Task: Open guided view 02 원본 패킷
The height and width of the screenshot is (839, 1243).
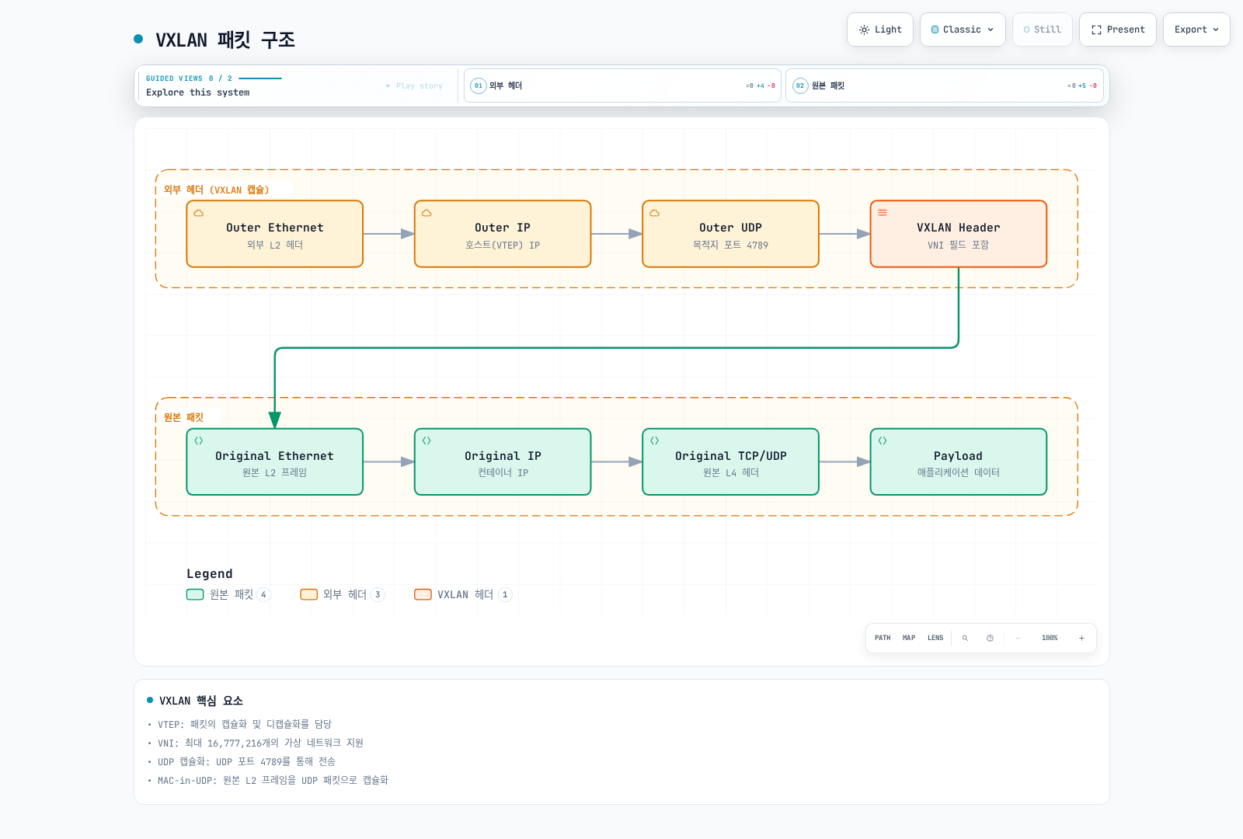Action: tap(944, 85)
